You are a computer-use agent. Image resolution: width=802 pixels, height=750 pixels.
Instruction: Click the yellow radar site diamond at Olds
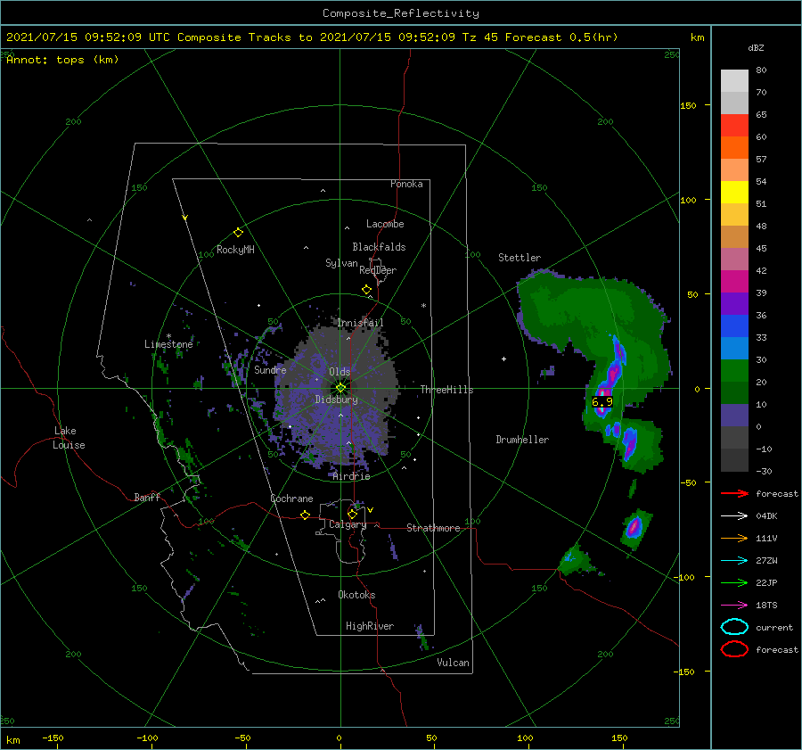340,388
